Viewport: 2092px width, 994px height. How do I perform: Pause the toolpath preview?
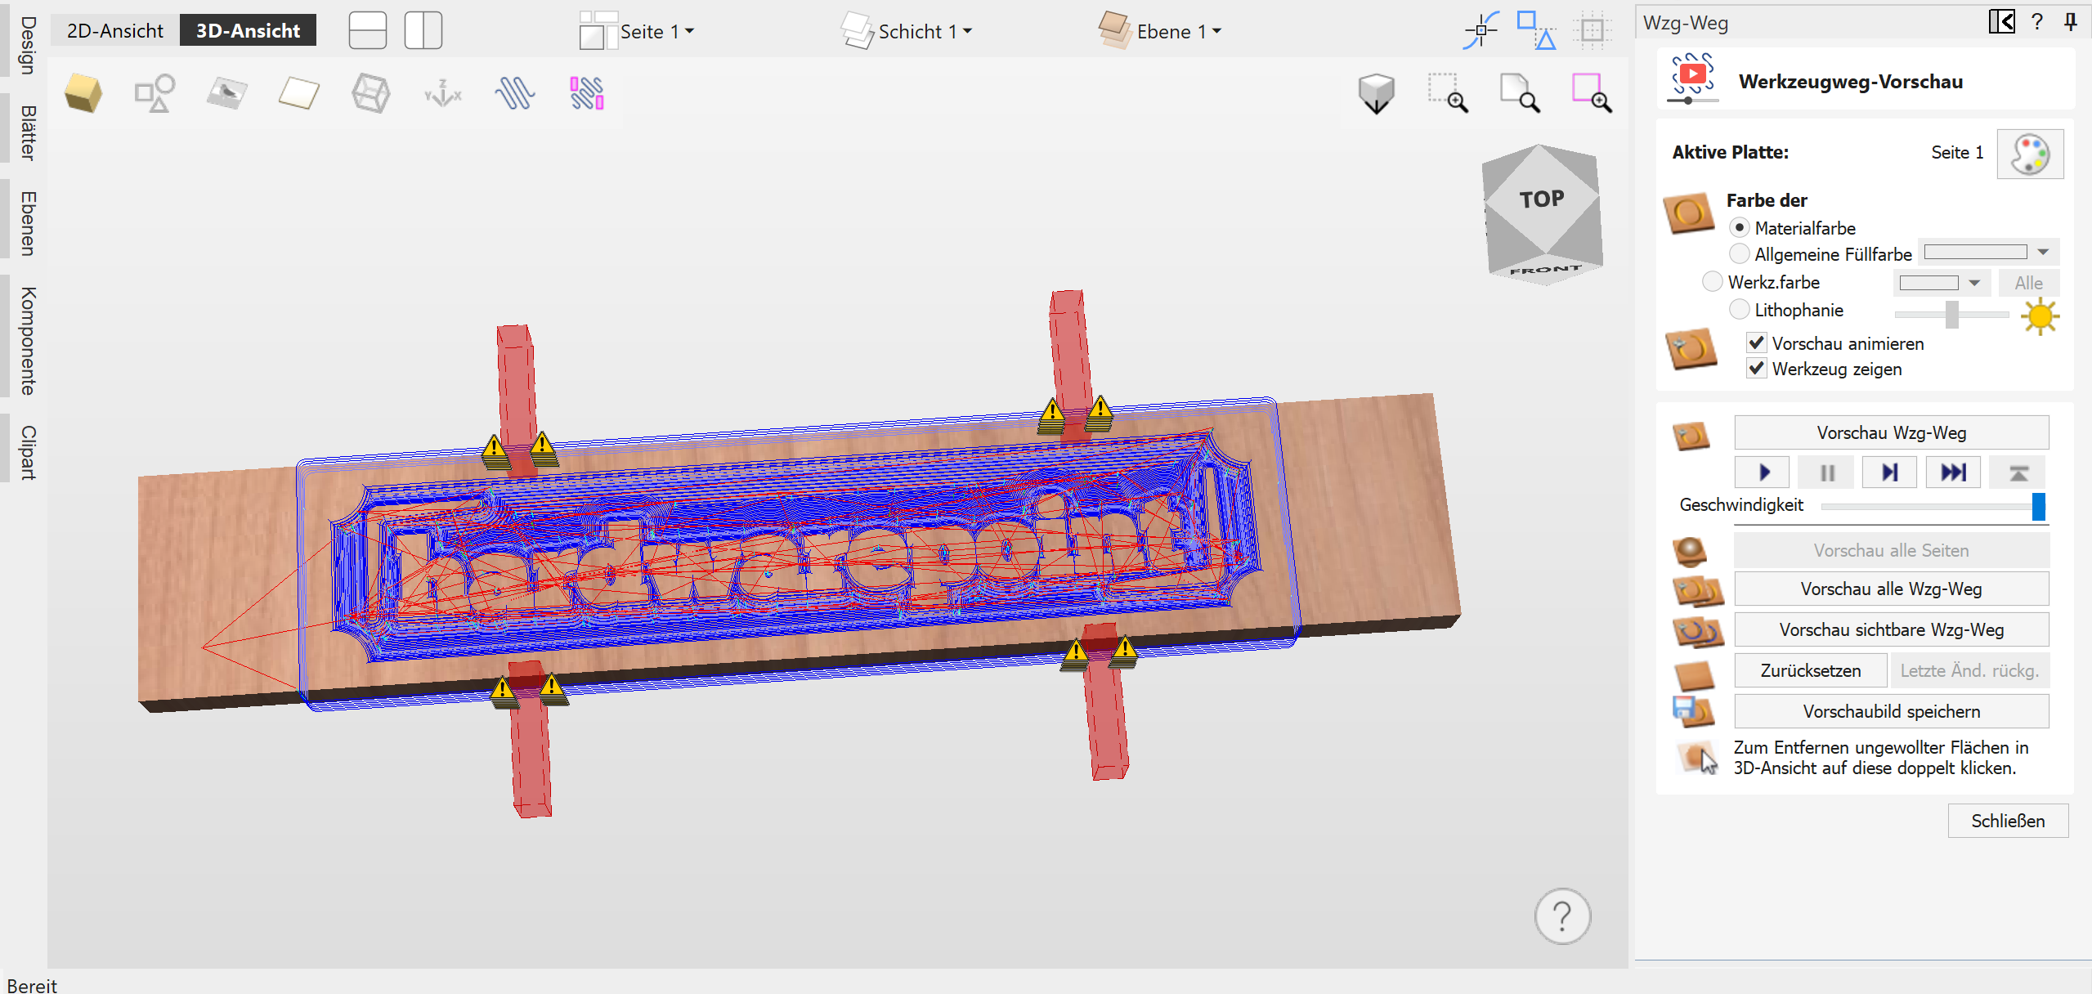(1827, 472)
